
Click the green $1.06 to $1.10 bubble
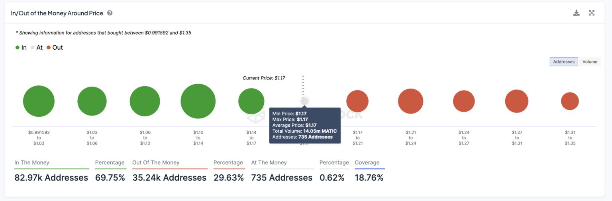[x=145, y=101]
